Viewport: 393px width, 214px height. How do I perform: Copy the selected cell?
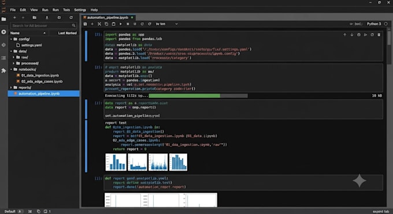pos(106,24)
